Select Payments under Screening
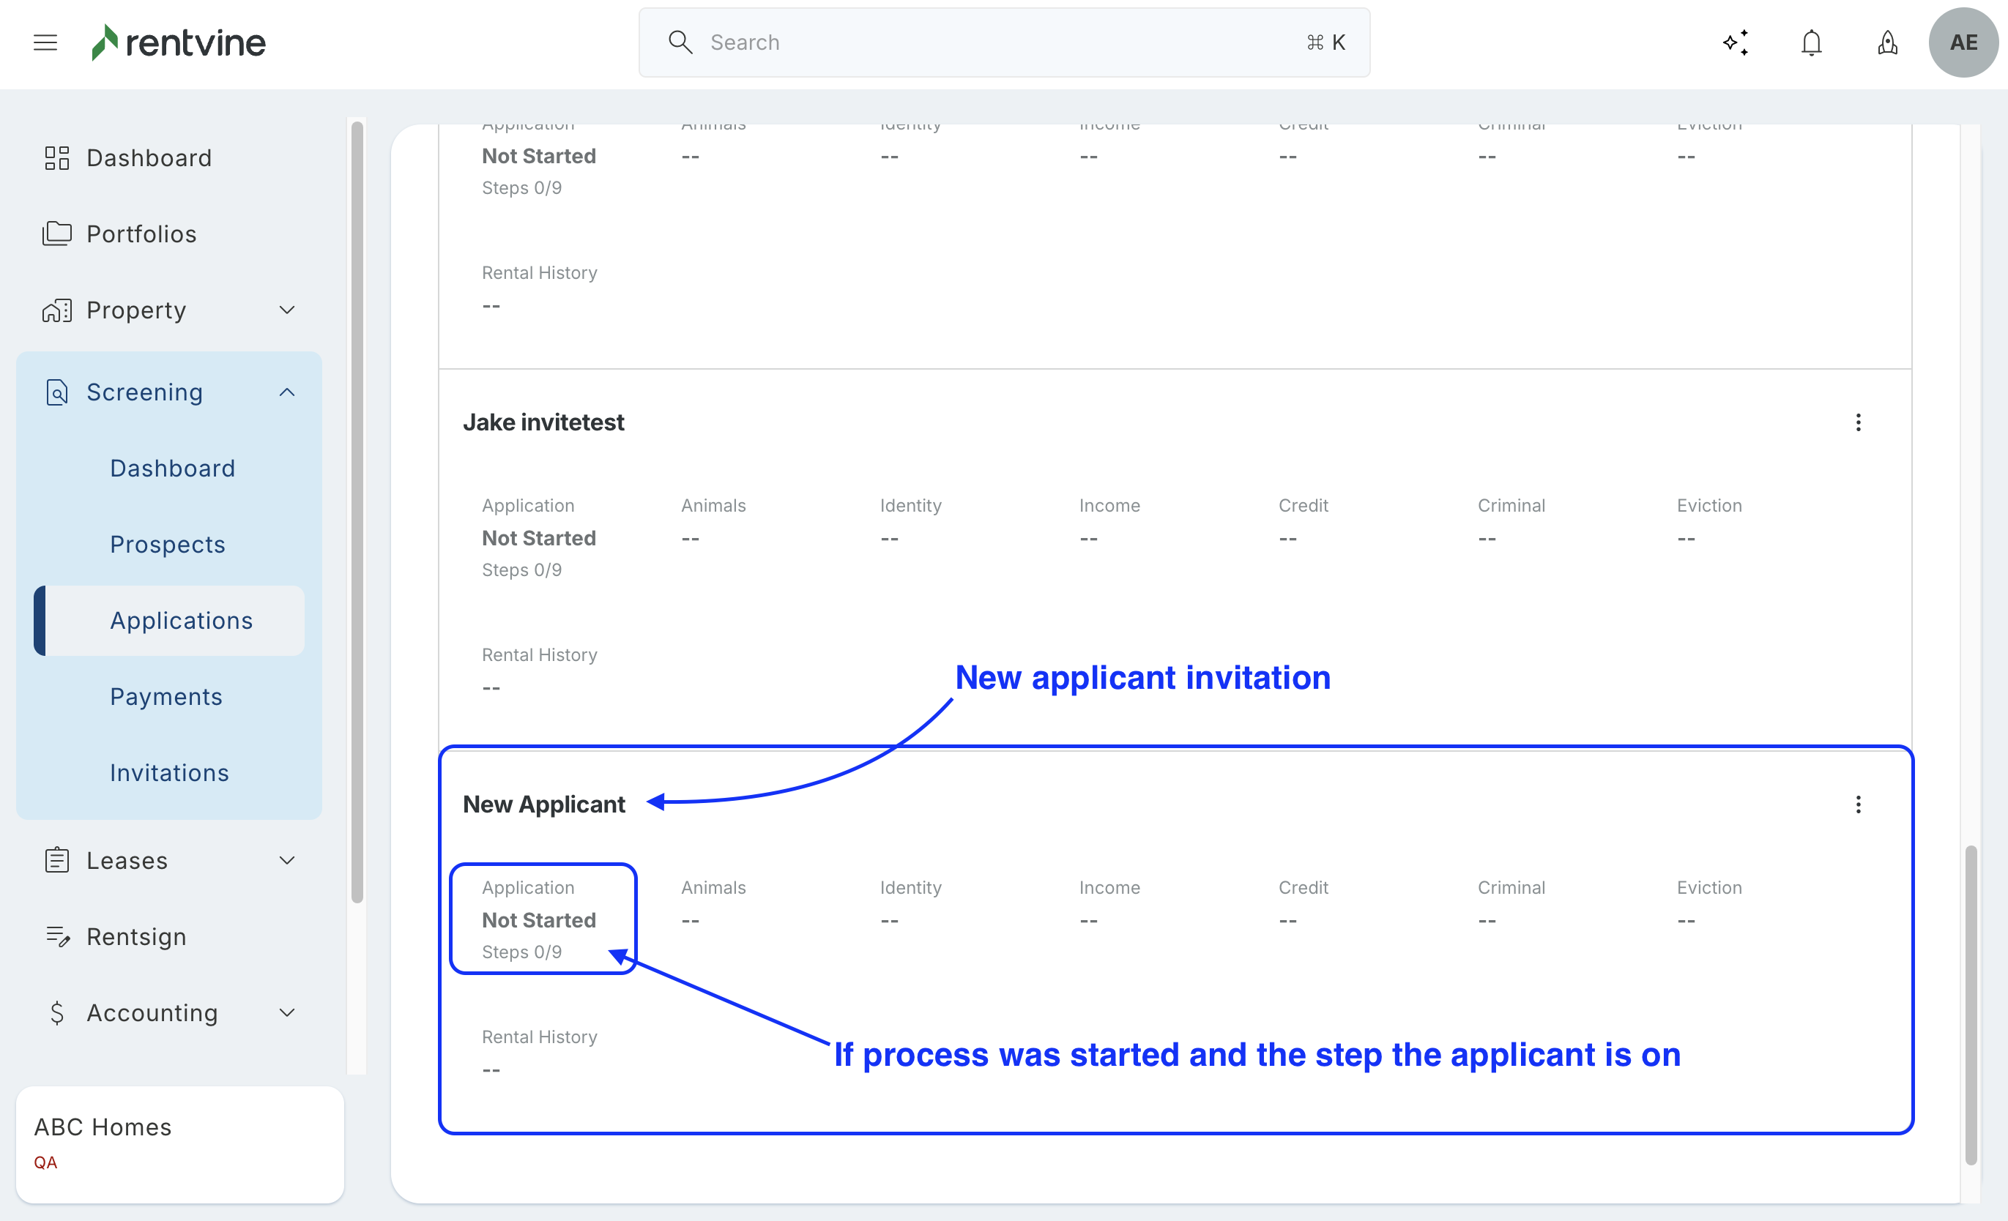2008x1221 pixels. pos(166,696)
